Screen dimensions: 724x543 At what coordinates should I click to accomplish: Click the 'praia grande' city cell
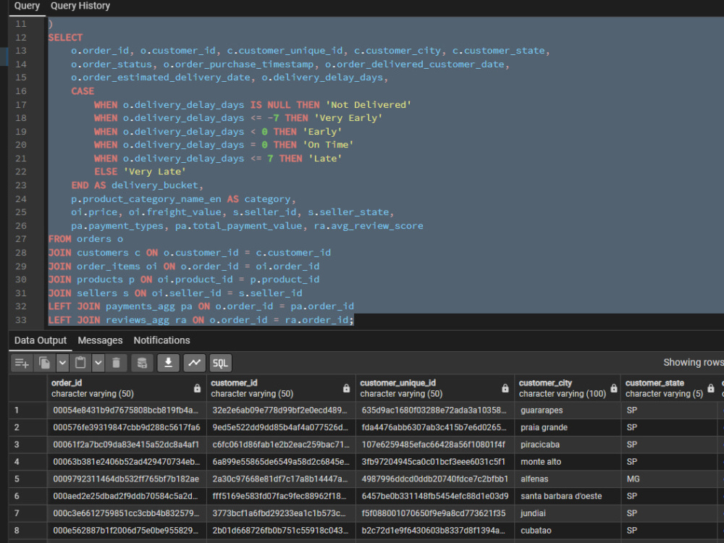tap(568, 428)
